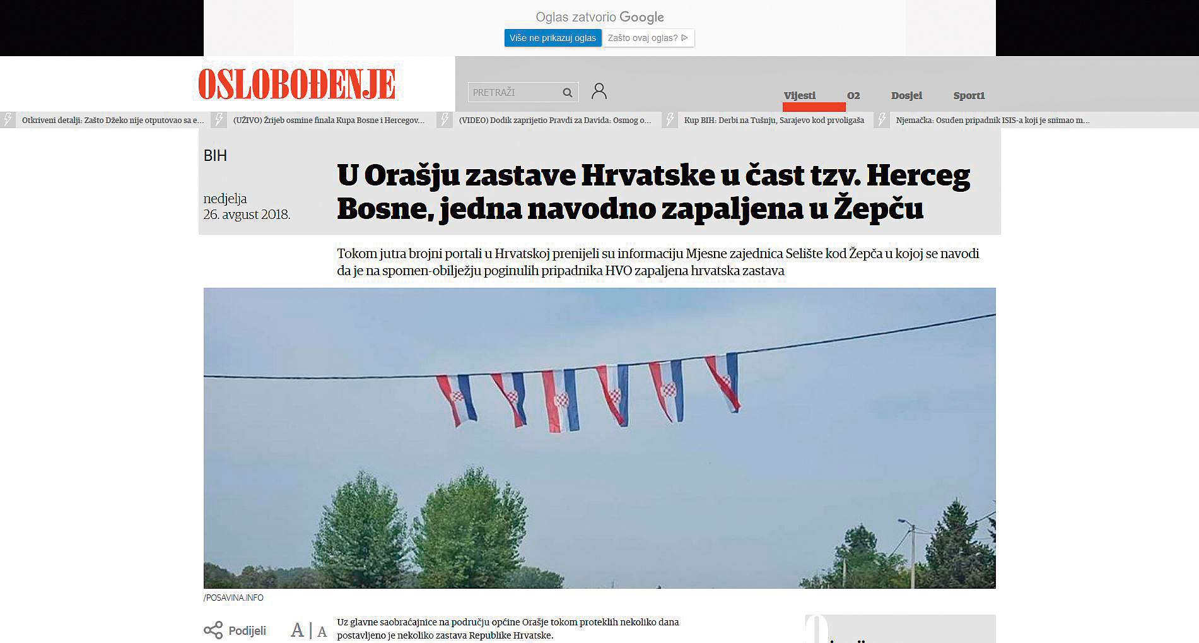Click the smaller font size A
Viewport: 1199px width, 643px height.
[322, 632]
